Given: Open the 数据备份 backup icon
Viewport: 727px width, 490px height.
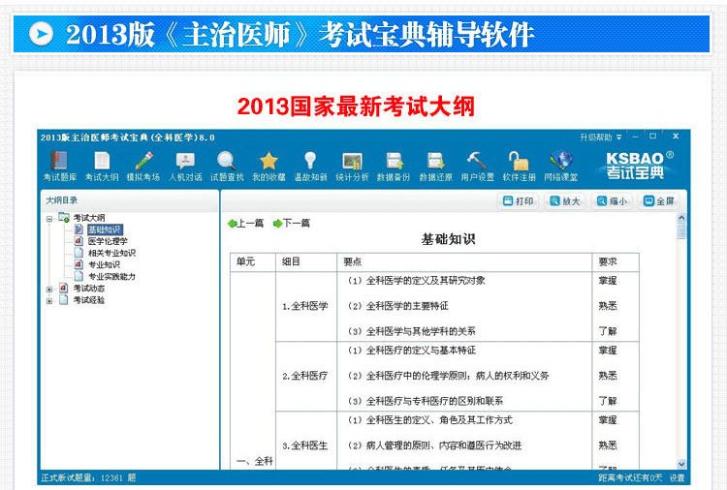Looking at the screenshot, I should coord(394,167).
